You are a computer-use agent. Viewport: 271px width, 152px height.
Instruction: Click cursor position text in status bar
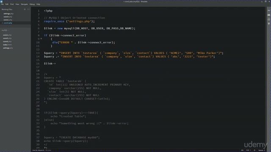[x=38, y=150]
